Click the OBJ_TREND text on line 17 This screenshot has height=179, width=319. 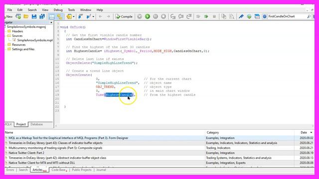point(105,87)
